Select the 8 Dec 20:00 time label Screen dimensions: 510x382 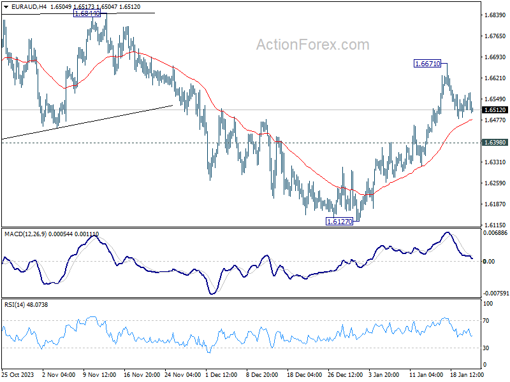click(x=262, y=374)
